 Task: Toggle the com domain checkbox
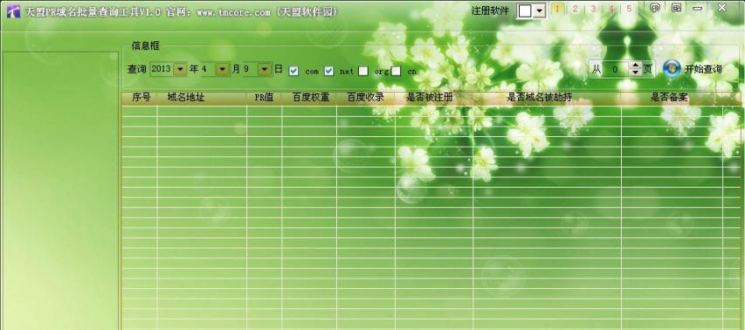pyautogui.click(x=294, y=71)
